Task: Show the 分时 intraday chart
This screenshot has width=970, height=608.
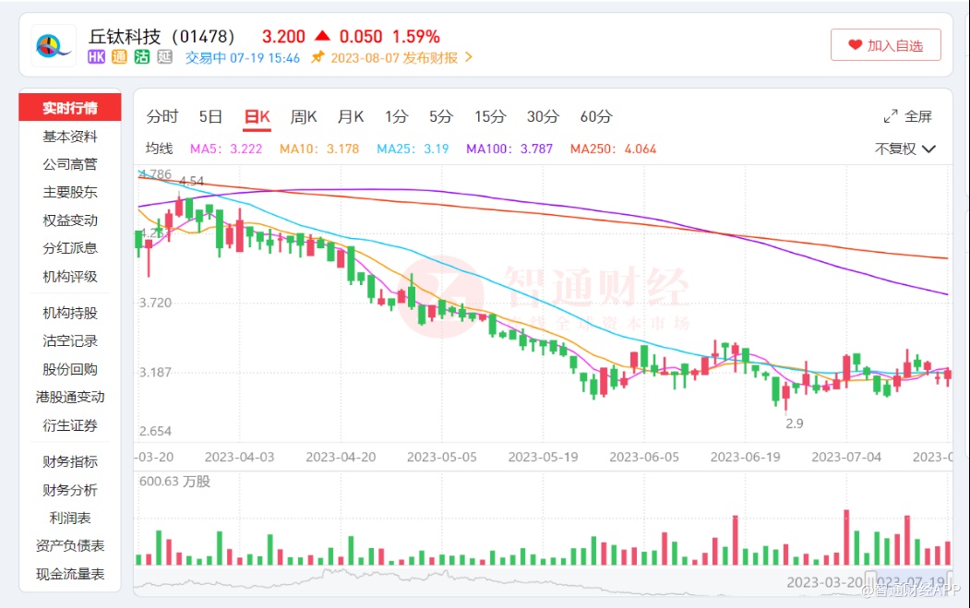Action: (x=162, y=116)
